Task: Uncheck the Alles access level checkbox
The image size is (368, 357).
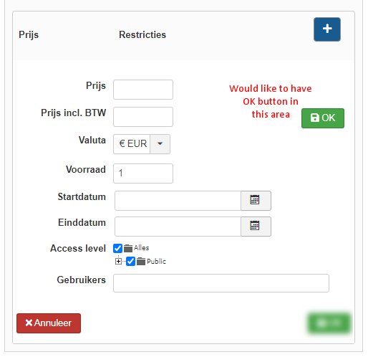Action: coord(117,248)
